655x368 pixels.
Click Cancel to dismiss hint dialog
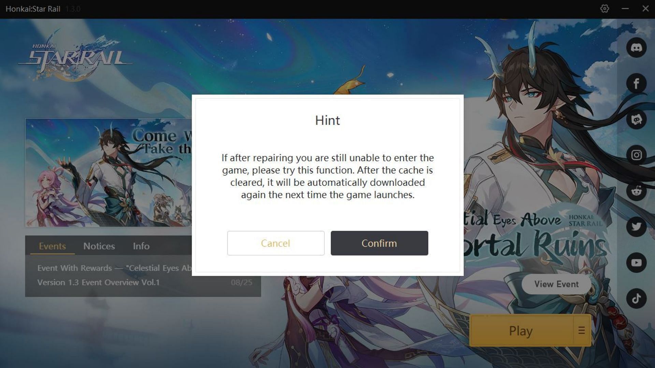pyautogui.click(x=275, y=243)
